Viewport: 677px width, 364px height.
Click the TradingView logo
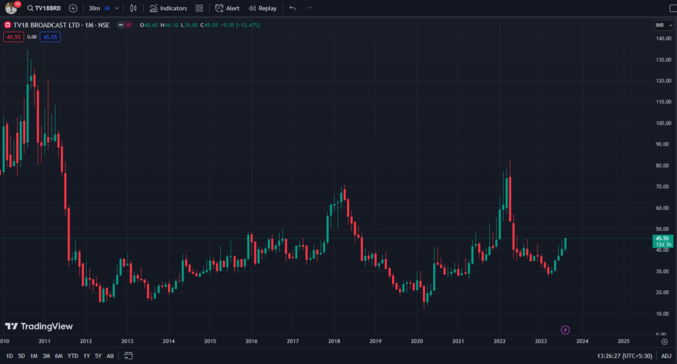(x=39, y=326)
